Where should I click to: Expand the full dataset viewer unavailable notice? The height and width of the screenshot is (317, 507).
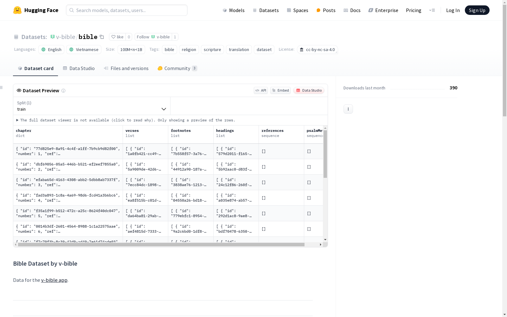[x=126, y=120]
